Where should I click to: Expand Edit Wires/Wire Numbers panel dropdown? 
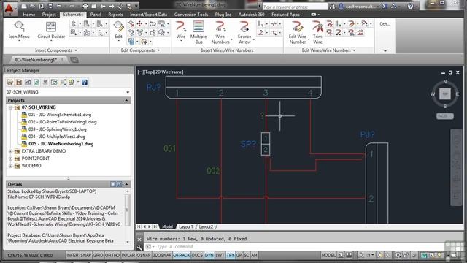click(x=354, y=50)
